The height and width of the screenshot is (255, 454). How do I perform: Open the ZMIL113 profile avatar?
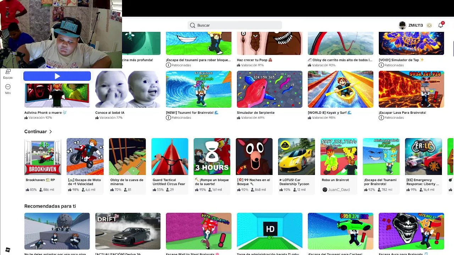point(402,25)
